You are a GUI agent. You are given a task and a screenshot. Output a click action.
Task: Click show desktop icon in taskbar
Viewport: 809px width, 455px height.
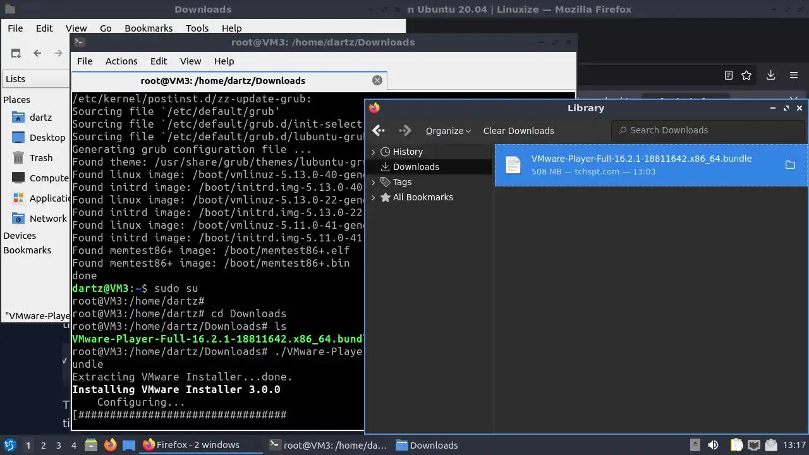pyautogui.click(x=129, y=445)
